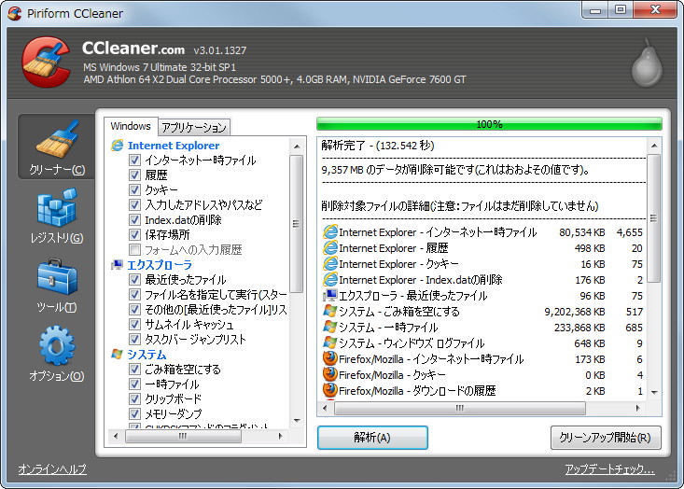
Task: Click the Internet Explorer group icon in tree
Action: [x=117, y=146]
